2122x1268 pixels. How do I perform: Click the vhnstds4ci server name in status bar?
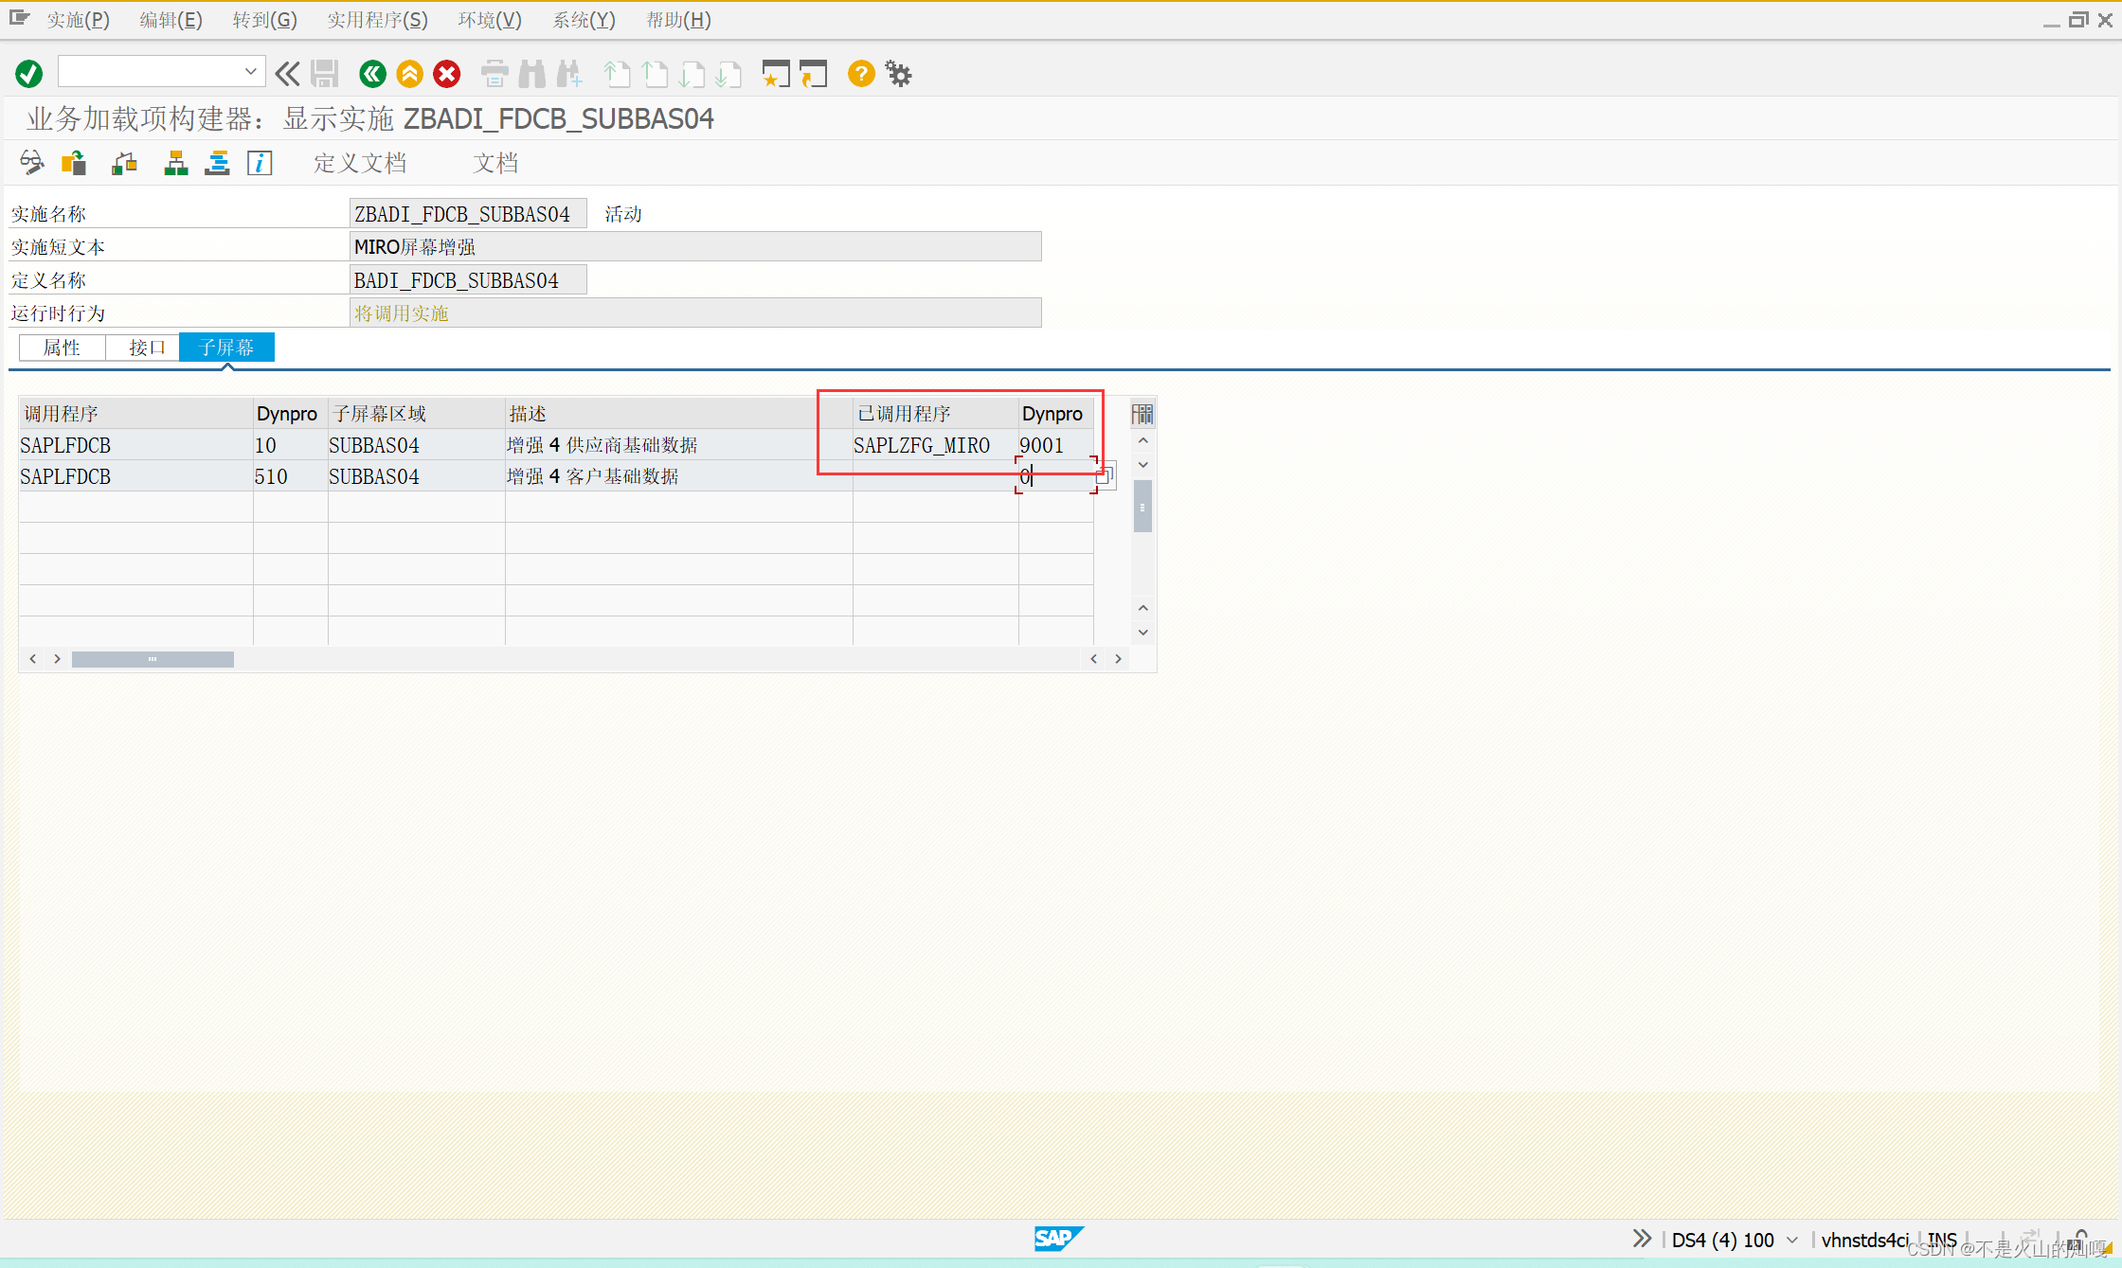click(x=1864, y=1240)
